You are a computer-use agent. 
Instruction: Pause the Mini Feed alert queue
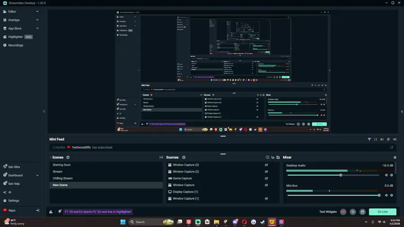tap(375, 139)
